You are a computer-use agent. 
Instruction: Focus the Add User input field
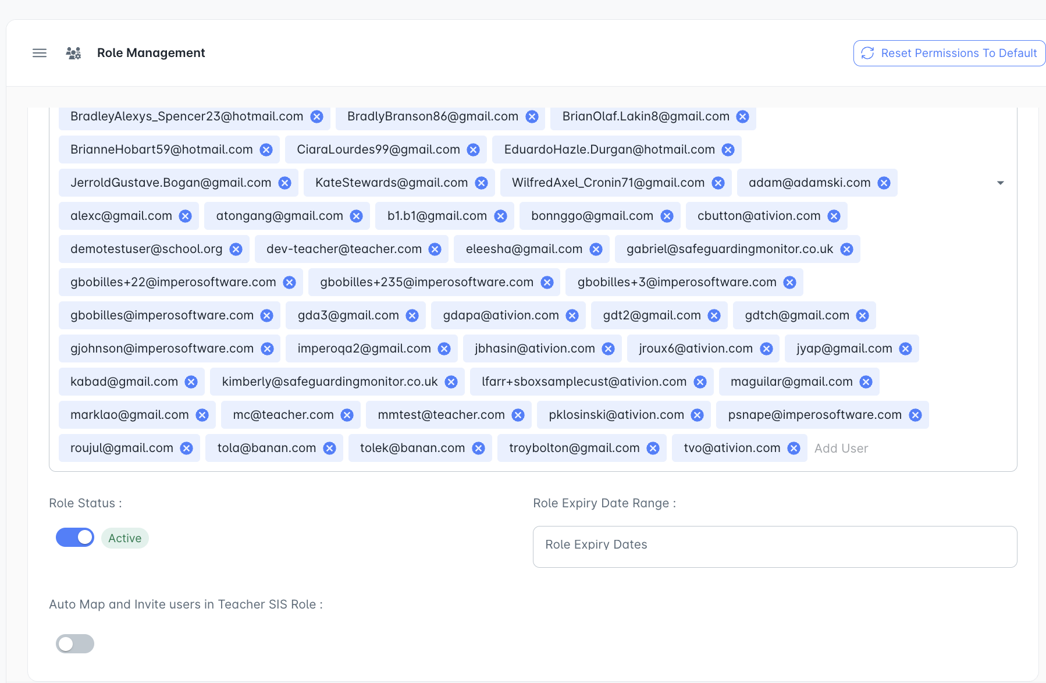841,449
